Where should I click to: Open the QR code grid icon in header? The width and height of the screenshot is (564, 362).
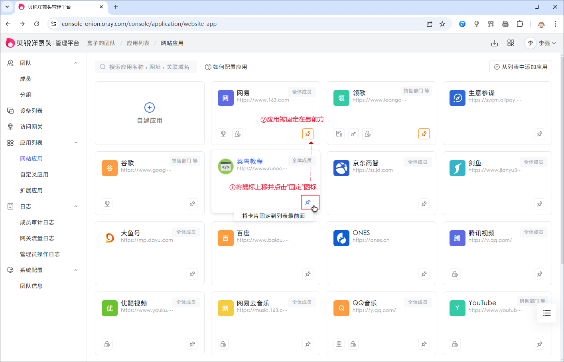point(511,43)
